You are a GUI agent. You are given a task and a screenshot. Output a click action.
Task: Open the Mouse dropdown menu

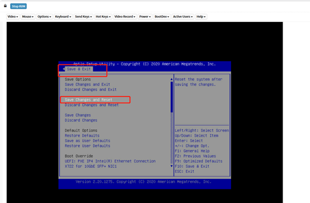tap(27, 17)
